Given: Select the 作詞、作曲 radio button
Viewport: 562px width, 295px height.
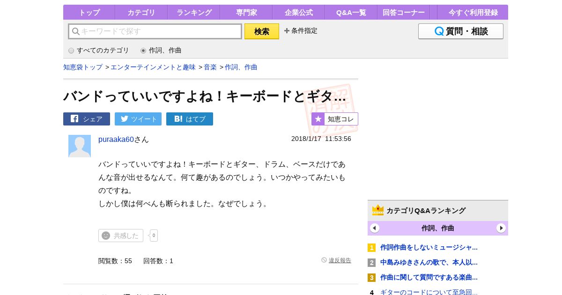Looking at the screenshot, I should [x=143, y=51].
